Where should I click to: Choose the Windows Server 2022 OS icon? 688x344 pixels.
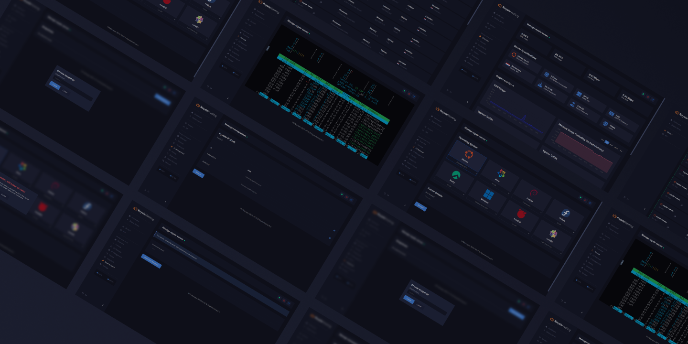pos(488,193)
